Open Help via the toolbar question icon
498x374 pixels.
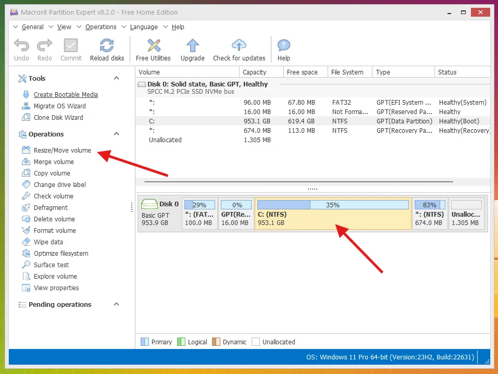click(x=283, y=46)
